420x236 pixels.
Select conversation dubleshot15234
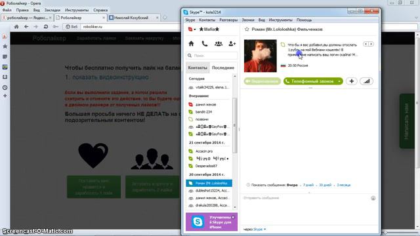tap(209, 191)
